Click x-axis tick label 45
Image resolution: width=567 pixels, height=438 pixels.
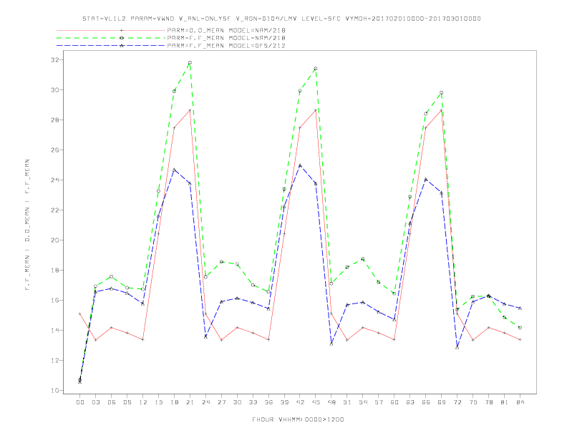(316, 402)
